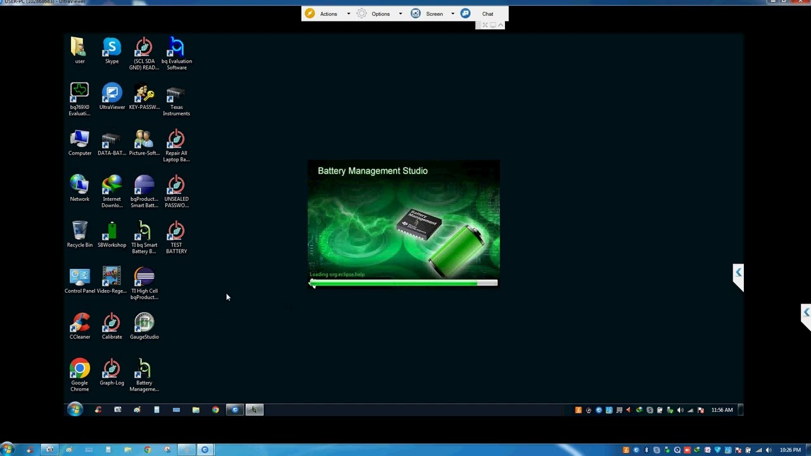Open Control Panel desktop icon
The width and height of the screenshot is (811, 456).
[x=79, y=281]
